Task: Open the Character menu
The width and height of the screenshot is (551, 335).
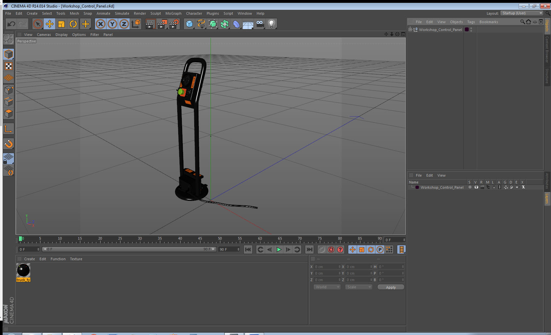Action: (x=194, y=13)
